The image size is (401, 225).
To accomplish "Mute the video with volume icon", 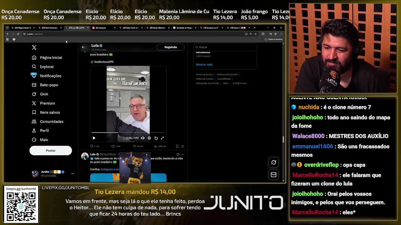I will coord(143,138).
